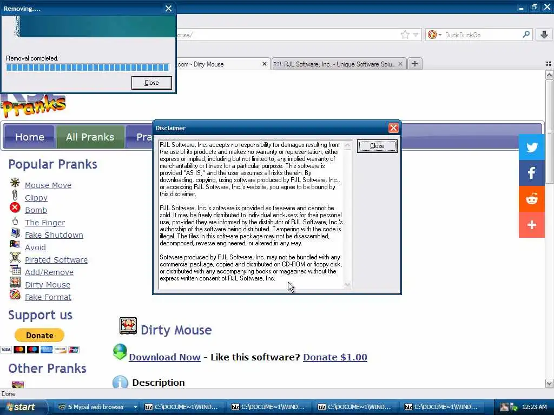Open more share options plus icon

tap(531, 225)
